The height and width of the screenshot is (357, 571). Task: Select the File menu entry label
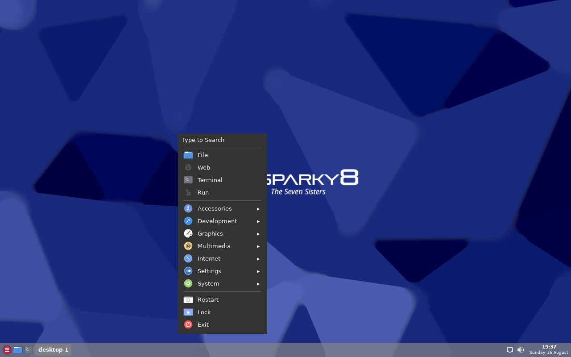click(x=203, y=155)
